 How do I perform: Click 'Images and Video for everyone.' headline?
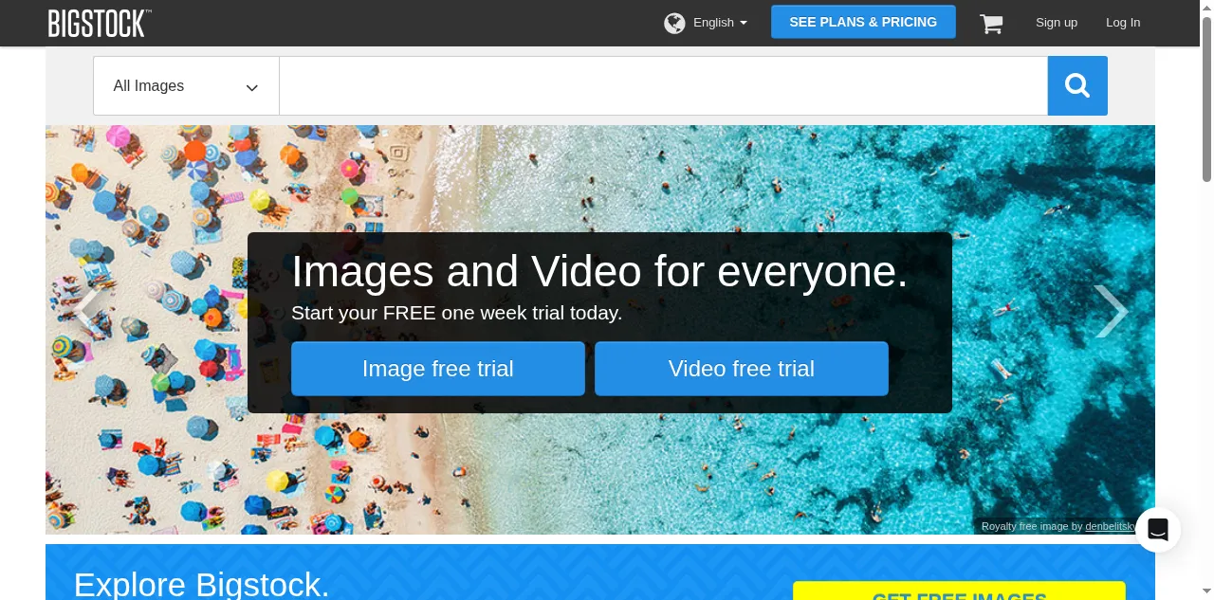[599, 272]
